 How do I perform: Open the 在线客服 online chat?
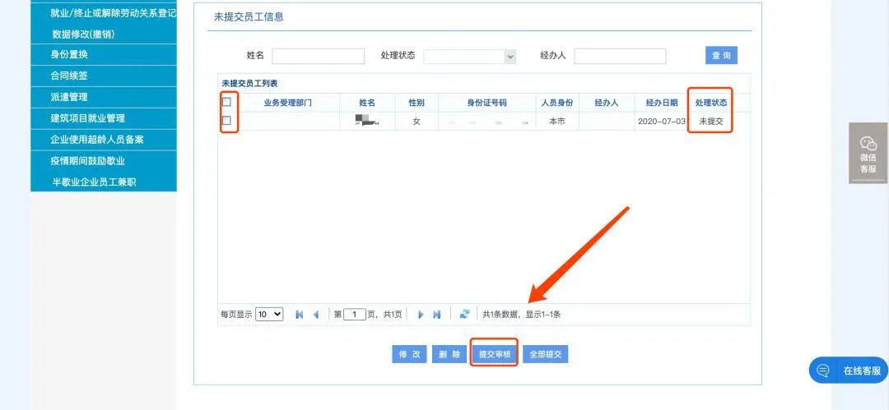(849, 371)
